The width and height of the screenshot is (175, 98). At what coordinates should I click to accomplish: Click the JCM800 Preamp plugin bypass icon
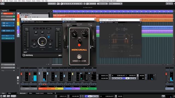[101, 22]
